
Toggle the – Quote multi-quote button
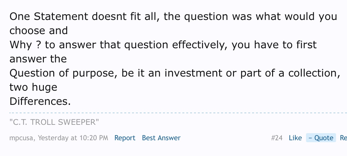[x=321, y=138]
